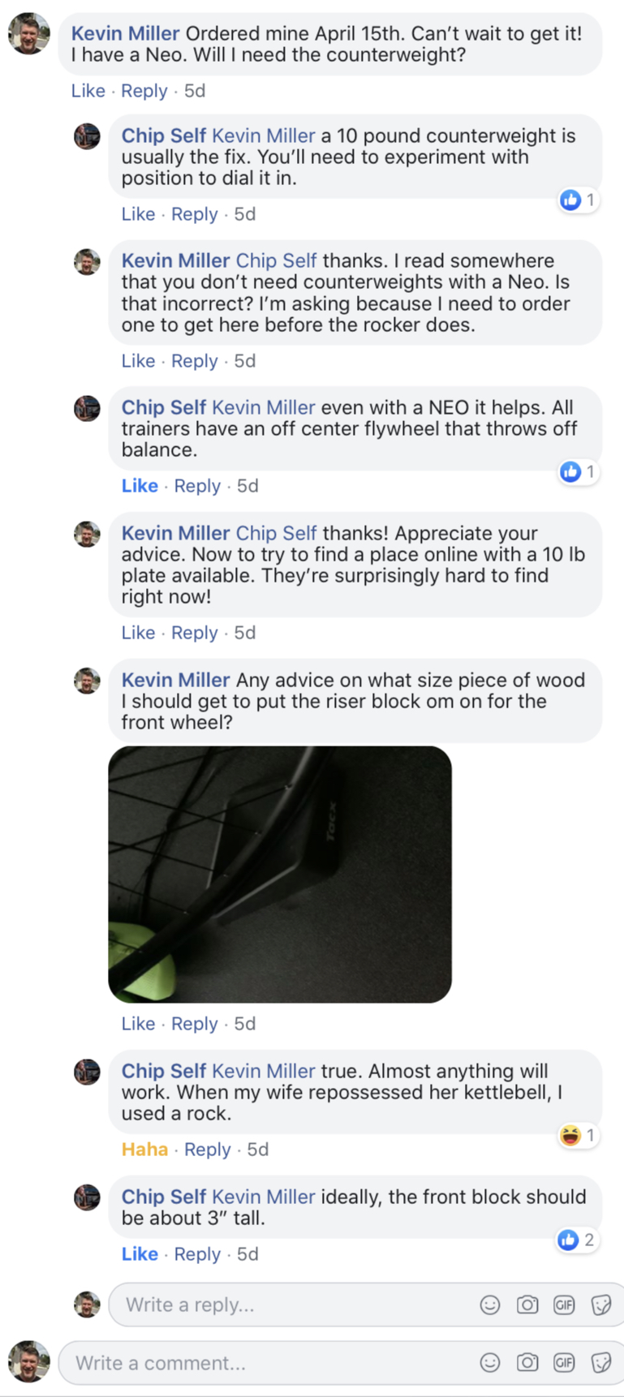Screen dimensions: 624x1397
Task: Insert a GIF in the comment box
Action: pos(564,1362)
